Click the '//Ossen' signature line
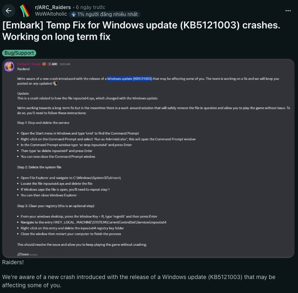 point(23,254)
